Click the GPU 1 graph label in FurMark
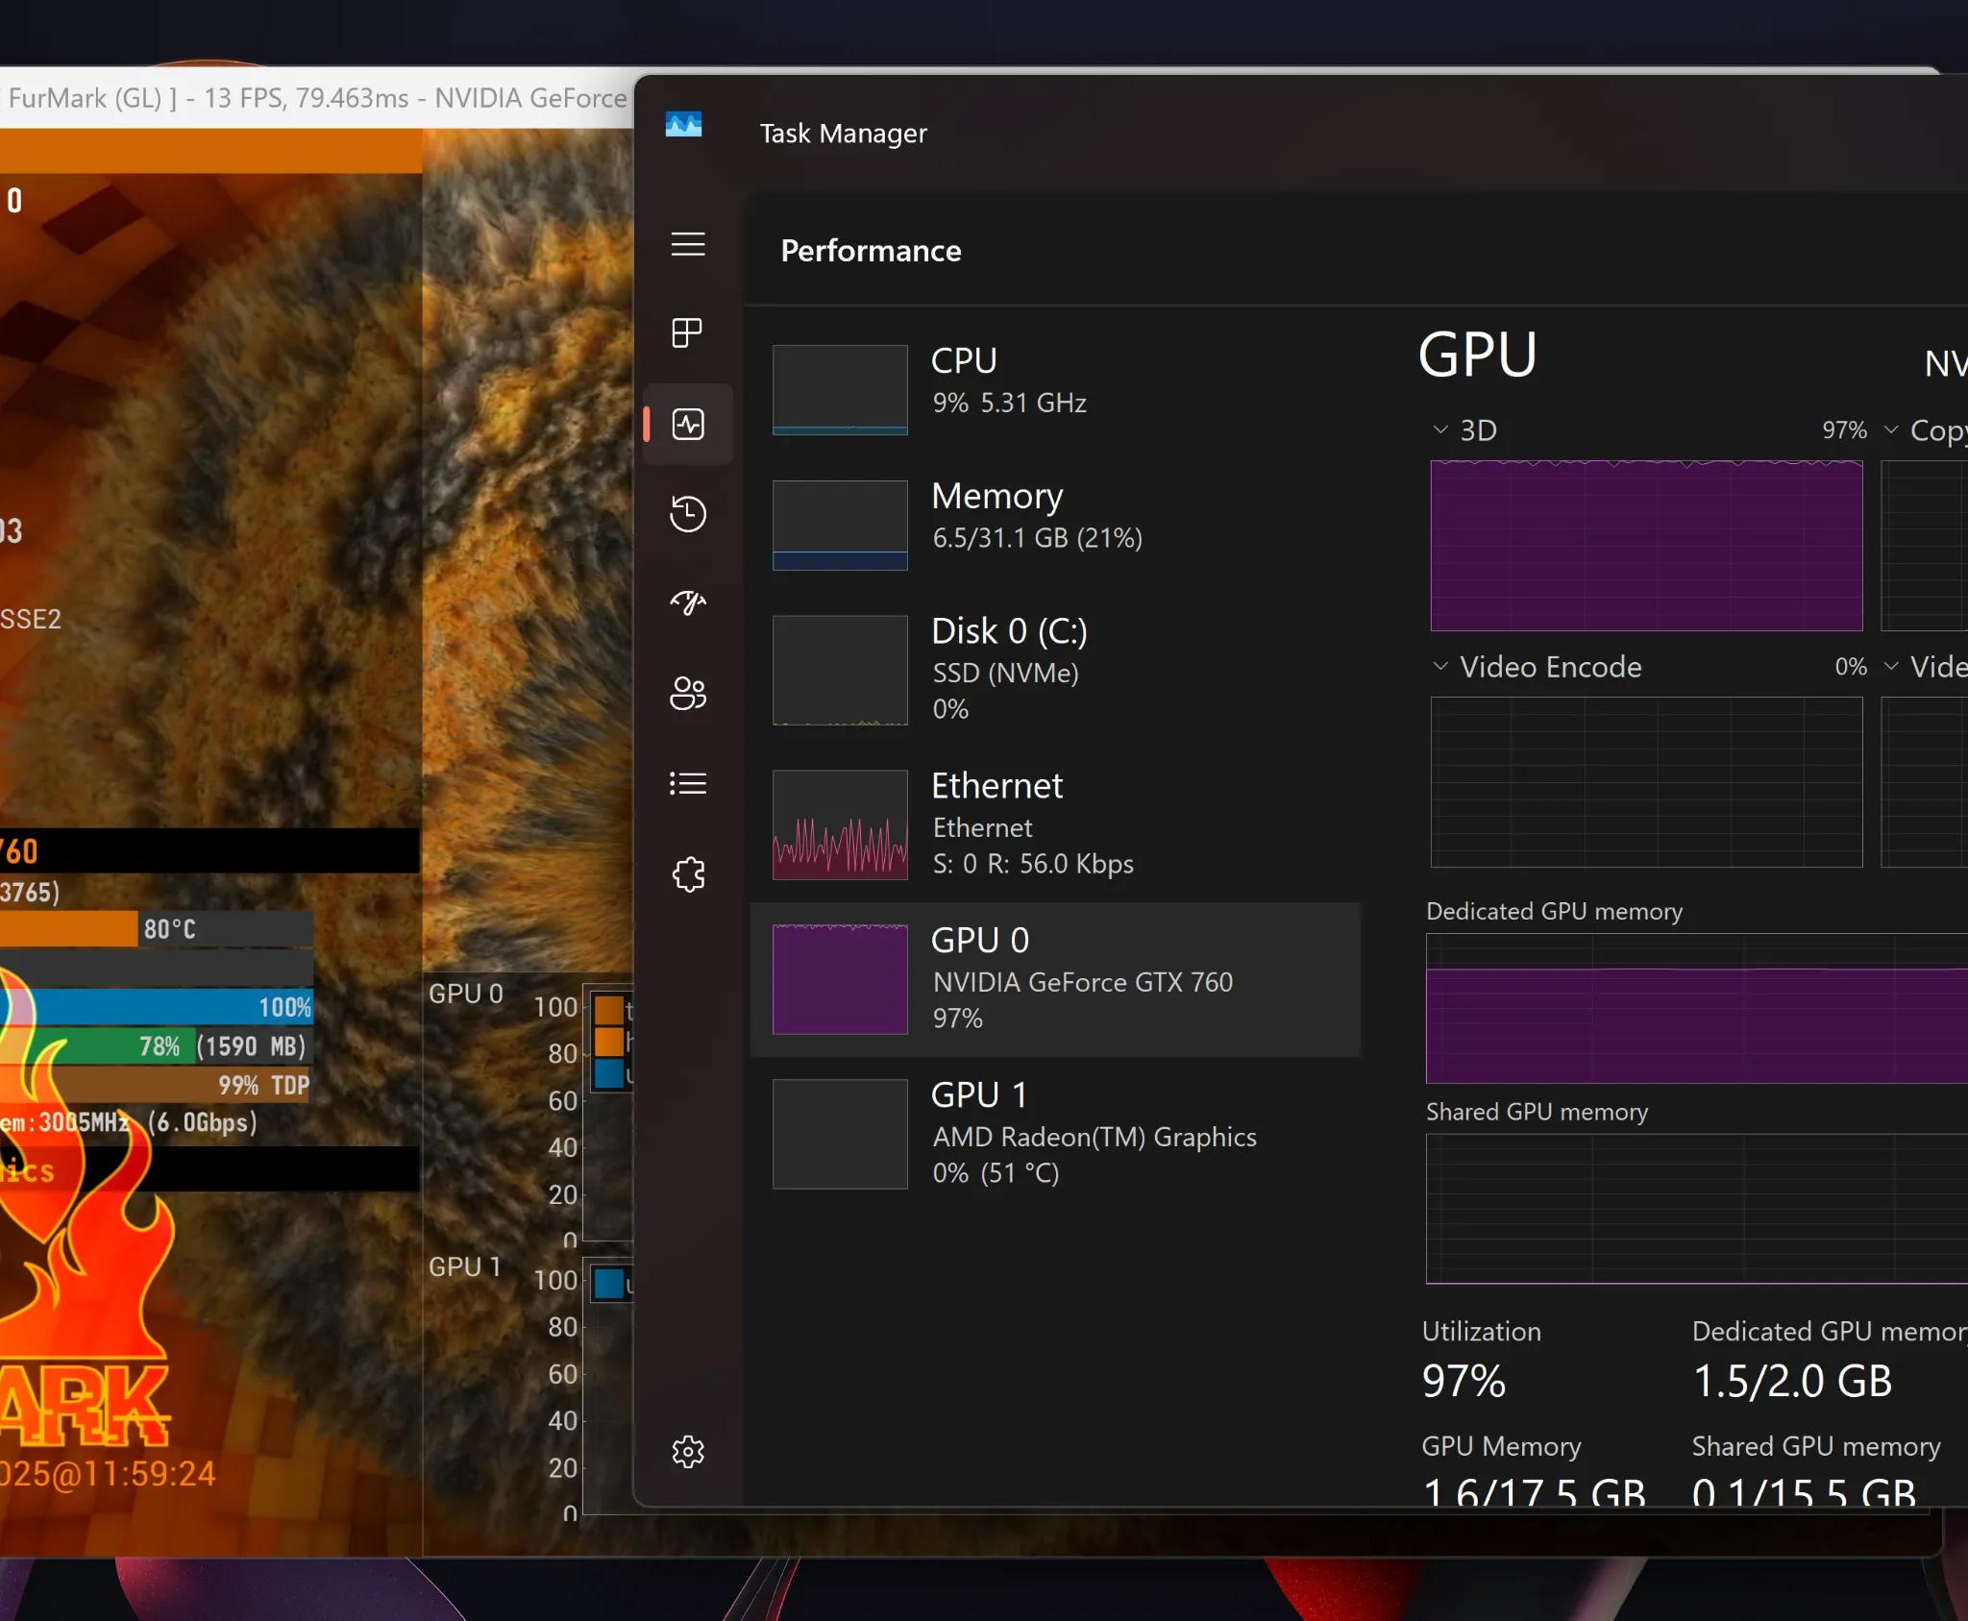The width and height of the screenshot is (1968, 1621). (465, 1266)
